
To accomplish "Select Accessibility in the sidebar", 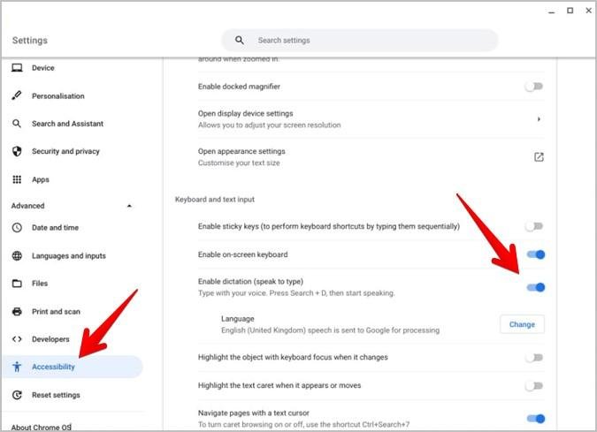I will pos(53,367).
